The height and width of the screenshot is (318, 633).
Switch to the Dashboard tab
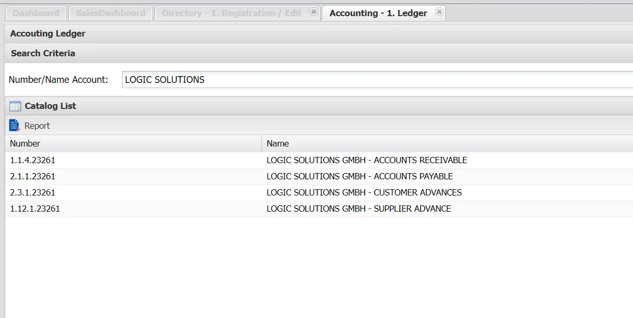[35, 13]
